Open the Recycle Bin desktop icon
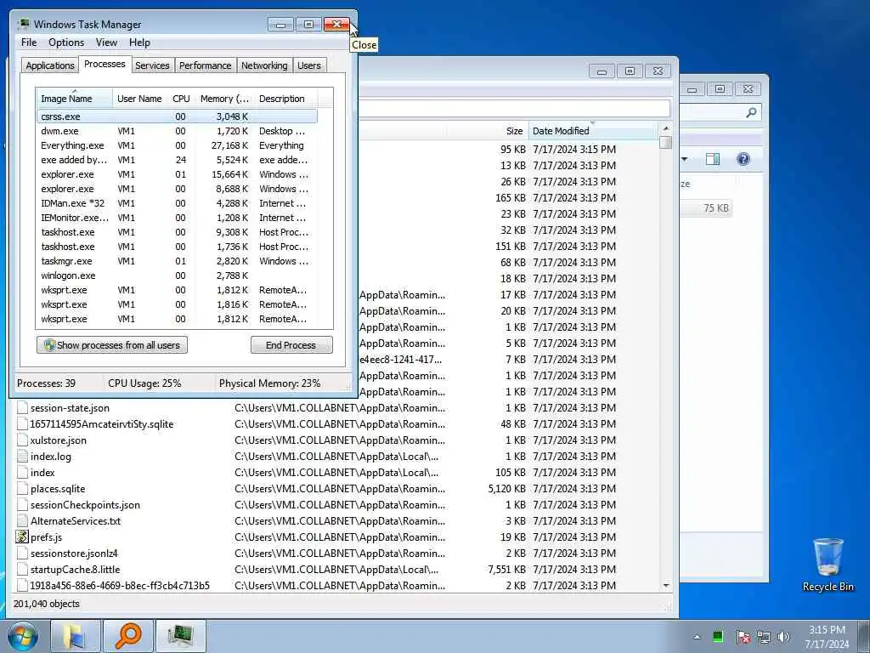This screenshot has width=870, height=653. pos(828,565)
